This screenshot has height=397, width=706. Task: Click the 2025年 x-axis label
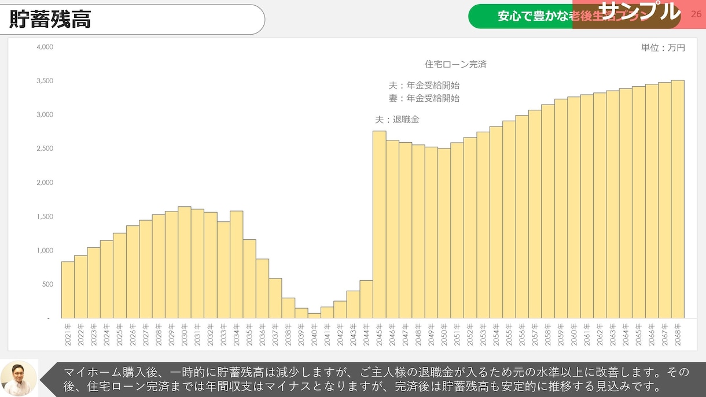120,334
